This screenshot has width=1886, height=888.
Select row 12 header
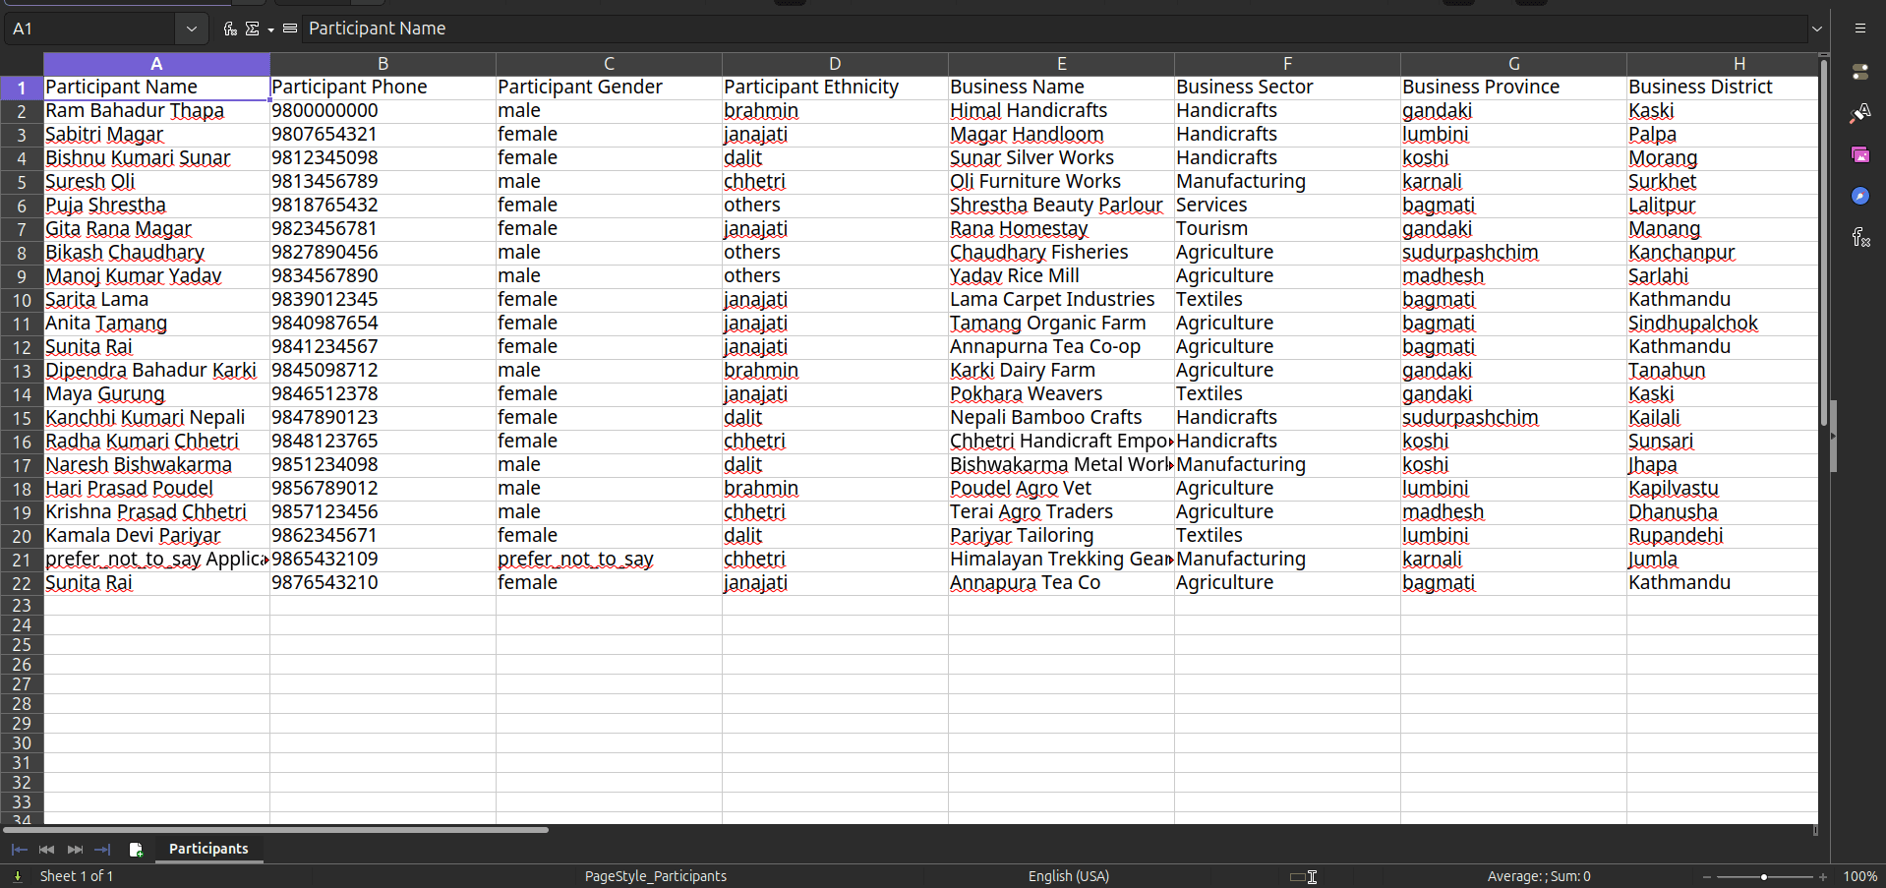pyautogui.click(x=22, y=347)
